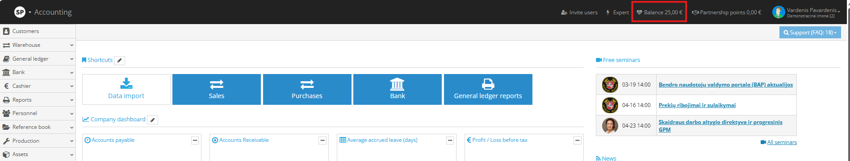Image resolution: width=850 pixels, height=161 pixels.
Task: Expand the Cashier chevron arrow
Action: (71, 86)
